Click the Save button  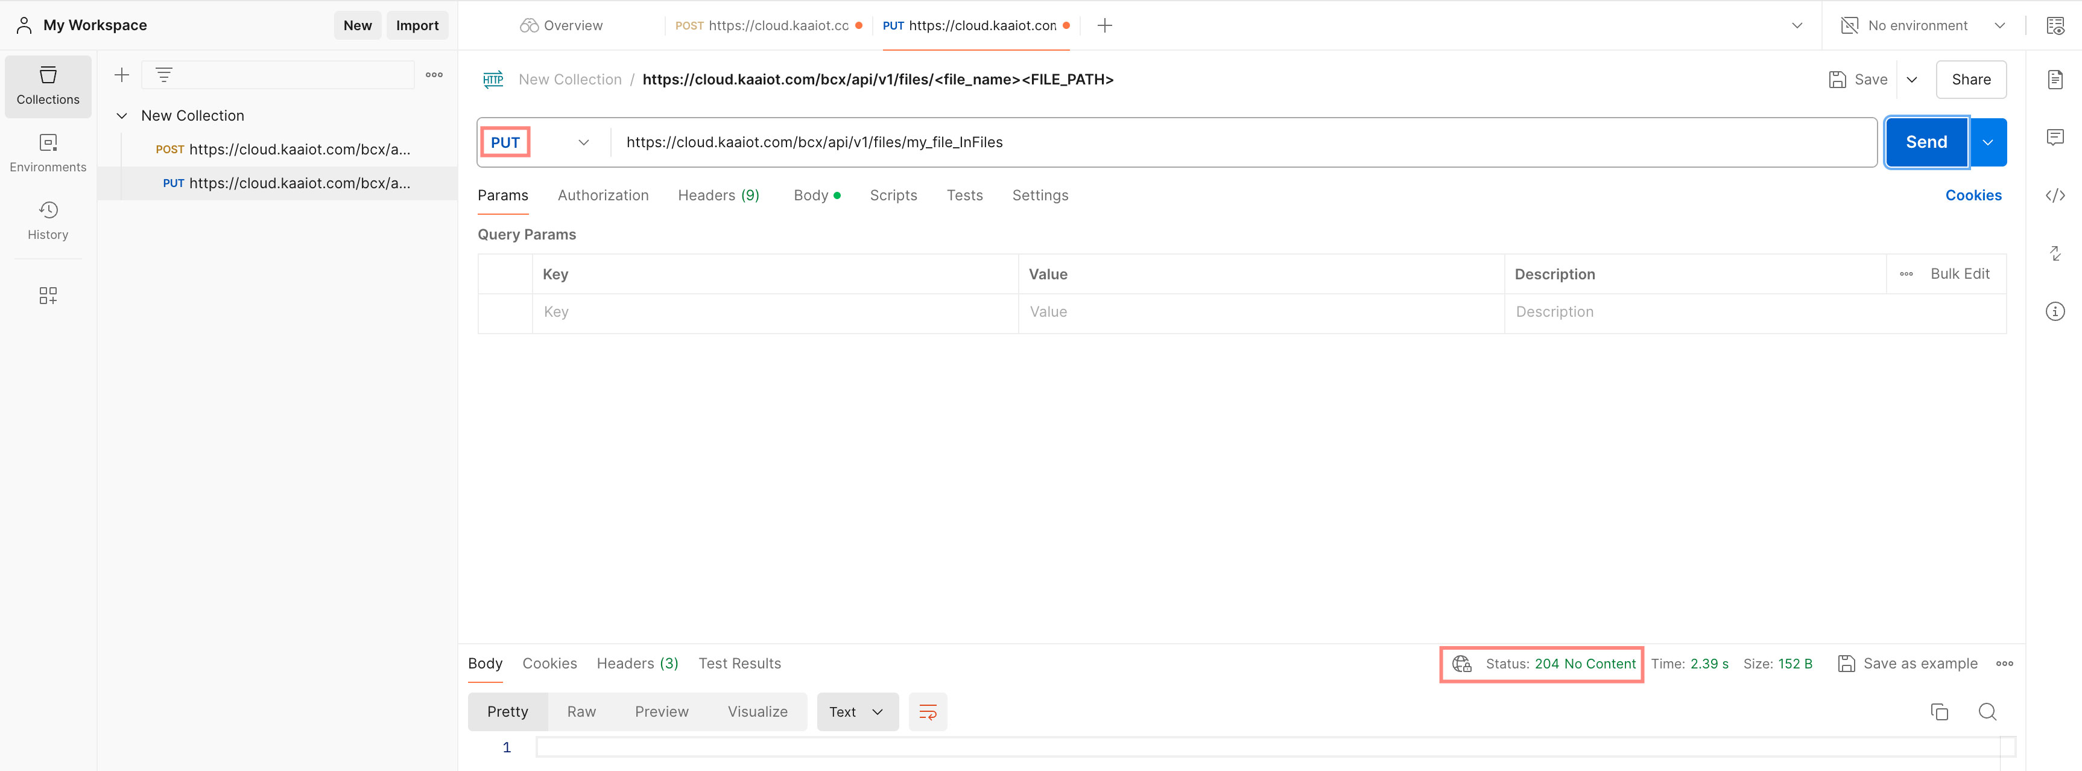[x=1858, y=79]
